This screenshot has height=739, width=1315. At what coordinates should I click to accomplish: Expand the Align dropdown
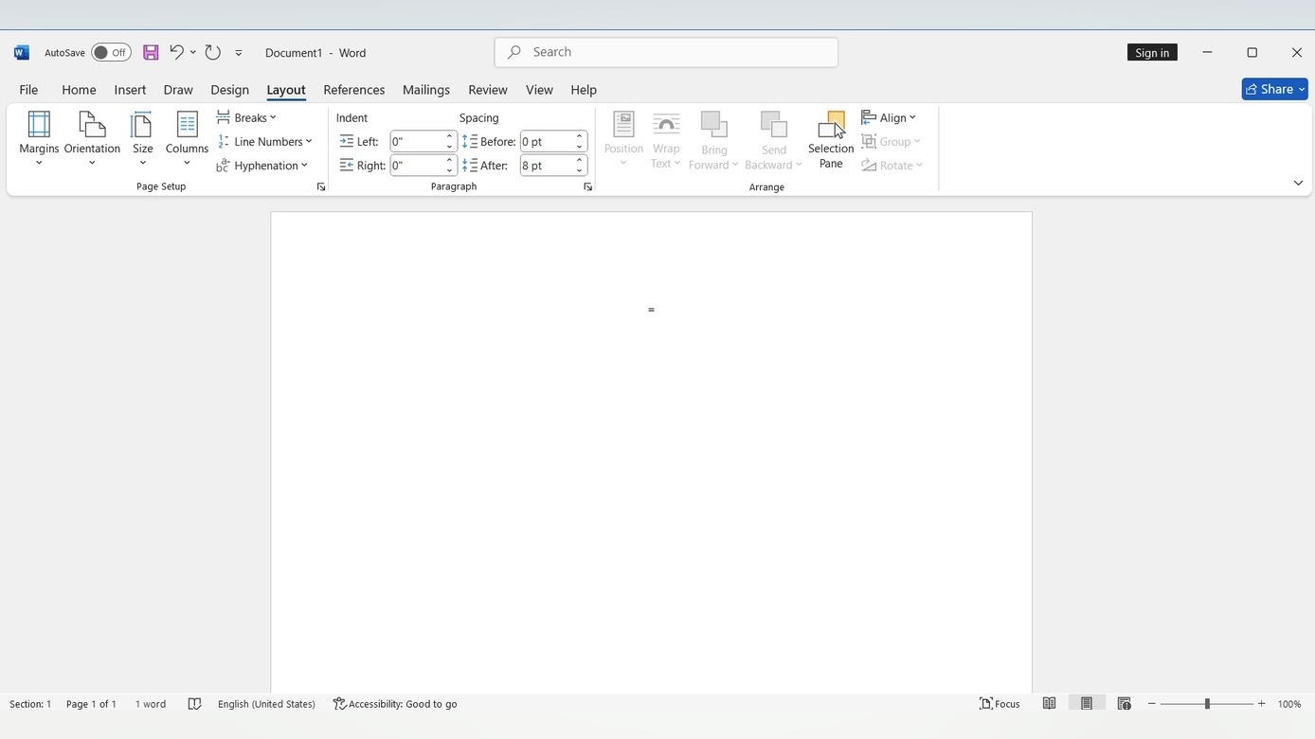coord(889,117)
